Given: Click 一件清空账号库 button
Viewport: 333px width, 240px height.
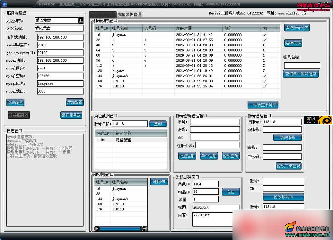Looking at the screenshot, I should click(x=263, y=105).
